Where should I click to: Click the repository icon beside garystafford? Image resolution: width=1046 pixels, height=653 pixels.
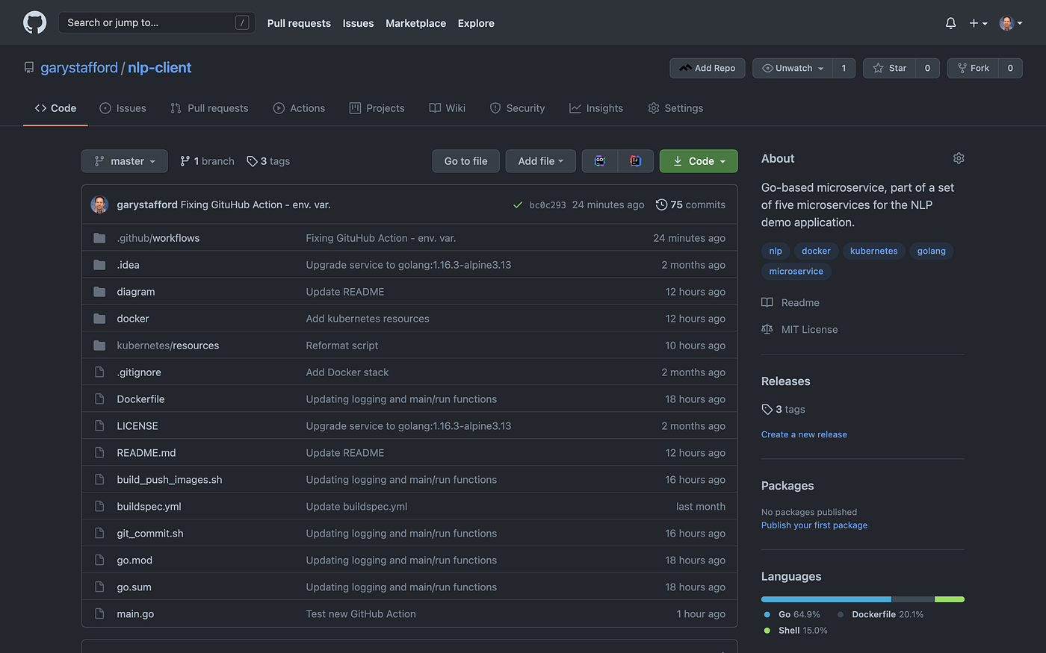point(29,68)
